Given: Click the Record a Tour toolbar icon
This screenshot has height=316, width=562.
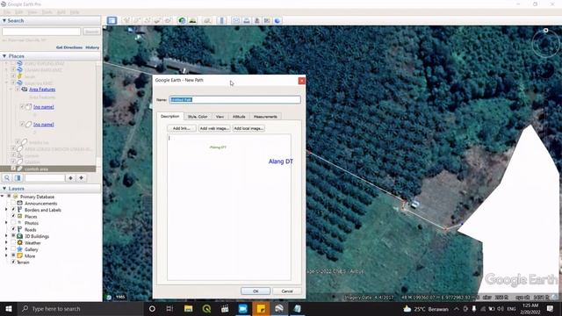Looking at the screenshot, I should (168, 20).
